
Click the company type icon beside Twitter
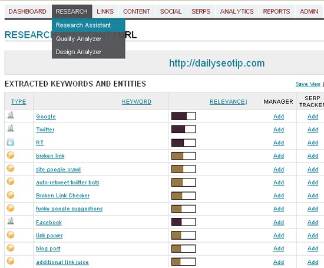(x=11, y=128)
